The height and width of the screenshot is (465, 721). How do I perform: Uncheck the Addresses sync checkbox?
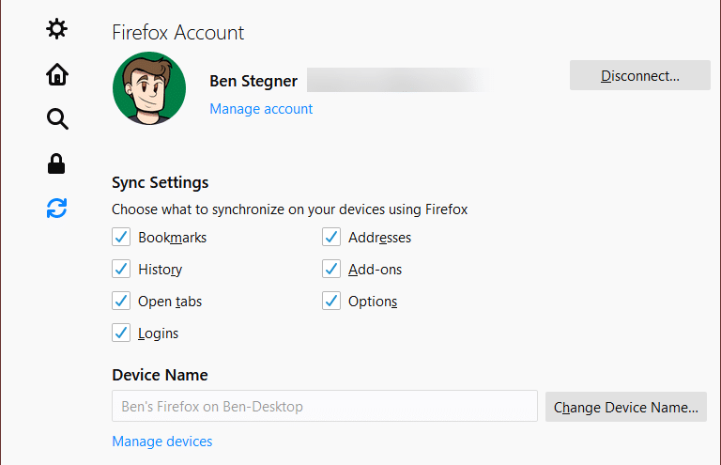pos(331,238)
